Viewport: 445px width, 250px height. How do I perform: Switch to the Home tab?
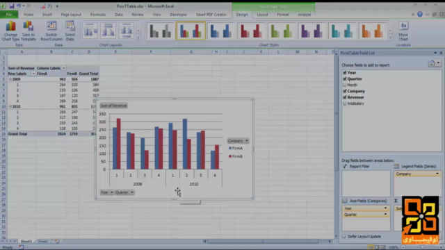(x=29, y=15)
